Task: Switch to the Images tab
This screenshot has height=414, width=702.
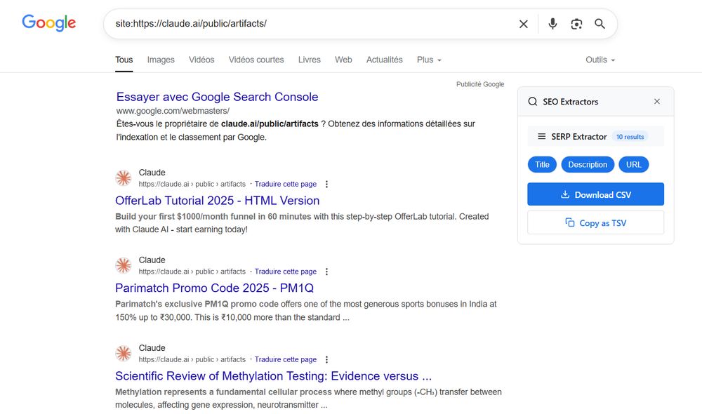Action: pos(161,60)
